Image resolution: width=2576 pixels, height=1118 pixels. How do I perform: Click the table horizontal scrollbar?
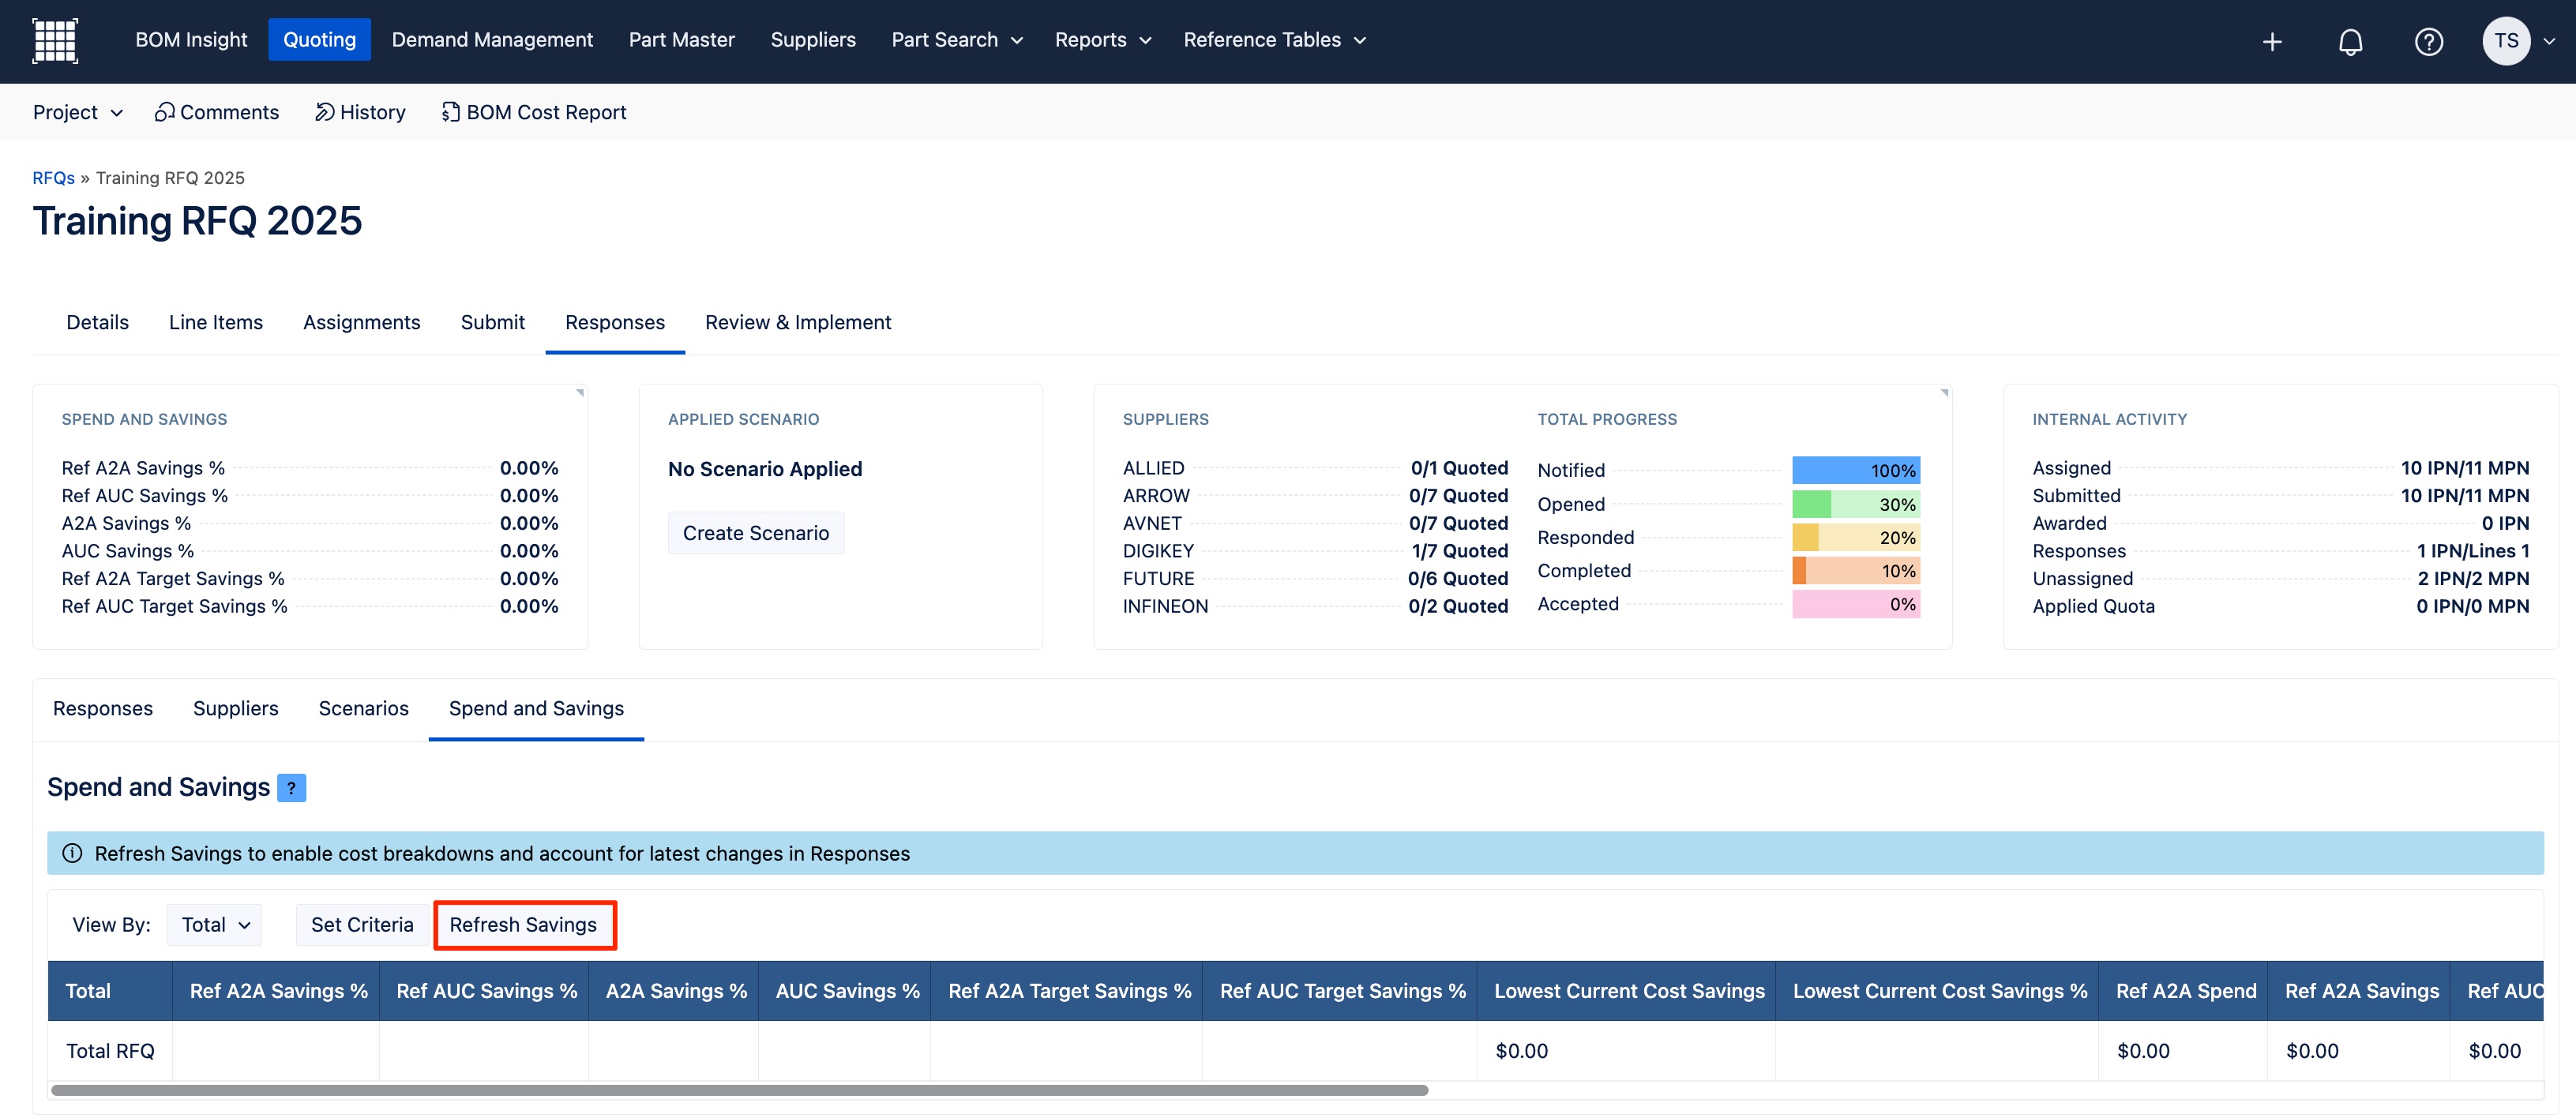(739, 1090)
